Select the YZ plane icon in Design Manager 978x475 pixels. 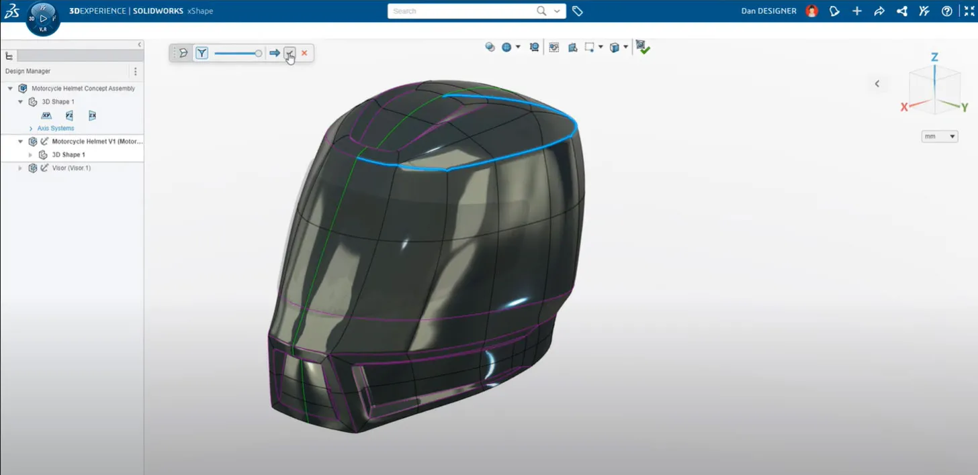69,115
